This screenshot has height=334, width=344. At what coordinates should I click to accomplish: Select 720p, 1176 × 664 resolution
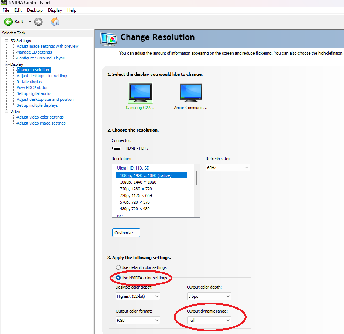click(x=136, y=195)
